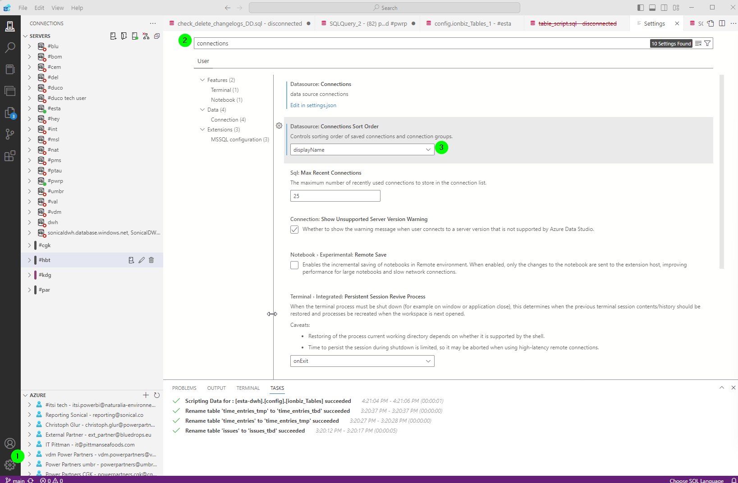Delete the #hbt server group
Image resolution: width=738 pixels, height=483 pixels.
[151, 260]
